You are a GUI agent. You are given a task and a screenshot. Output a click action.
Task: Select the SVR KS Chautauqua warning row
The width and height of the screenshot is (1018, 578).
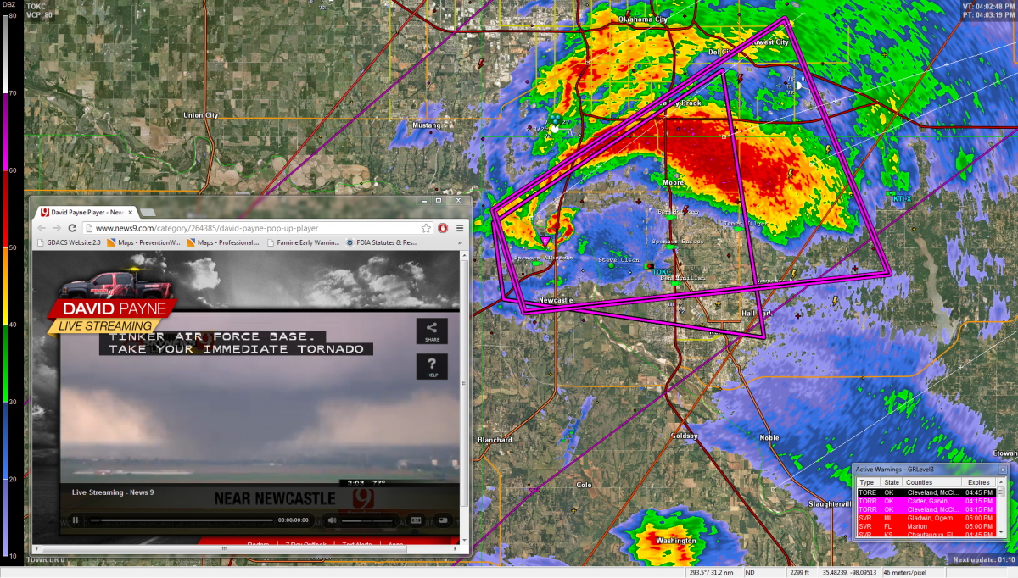point(926,535)
